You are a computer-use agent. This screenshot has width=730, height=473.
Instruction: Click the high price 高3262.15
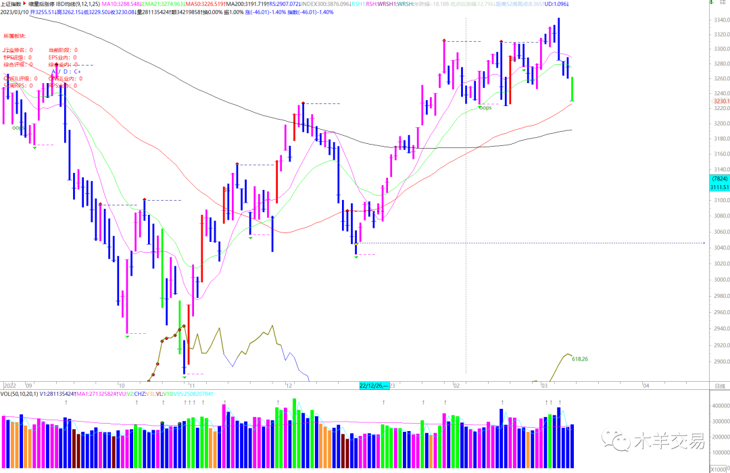click(x=70, y=12)
